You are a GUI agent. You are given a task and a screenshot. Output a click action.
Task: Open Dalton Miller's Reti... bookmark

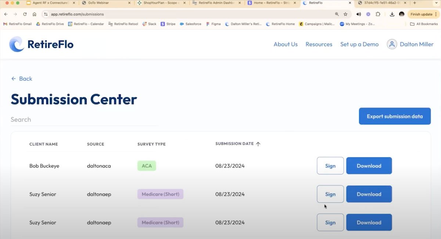tap(243, 24)
